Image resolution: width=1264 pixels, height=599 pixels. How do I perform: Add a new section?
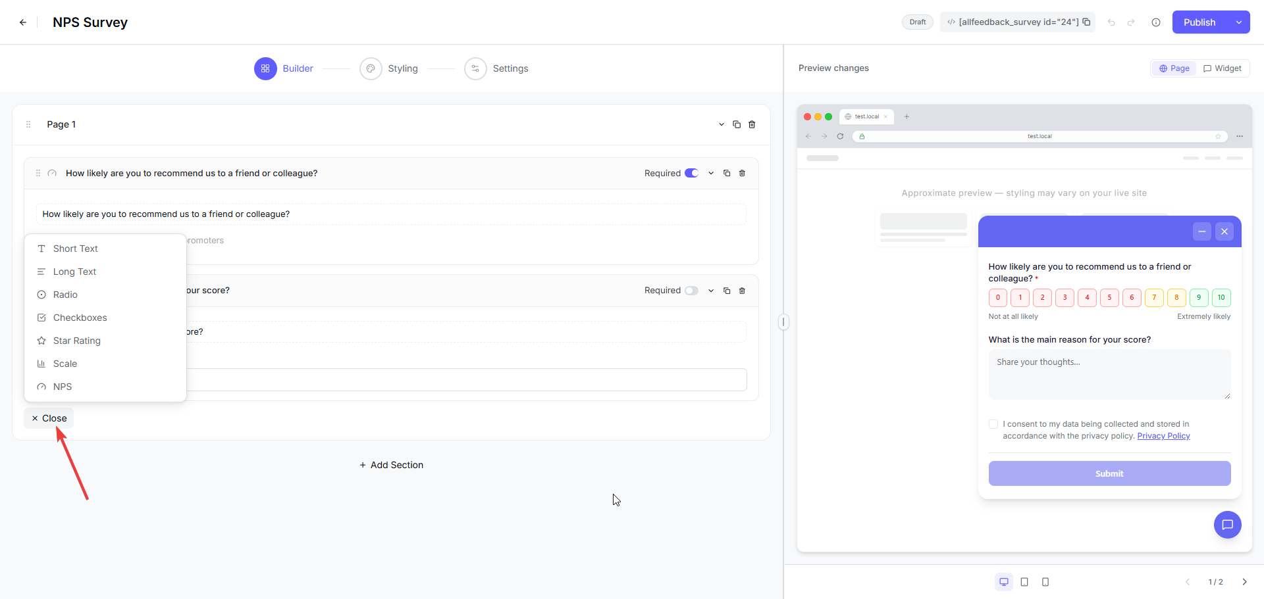[x=391, y=465]
